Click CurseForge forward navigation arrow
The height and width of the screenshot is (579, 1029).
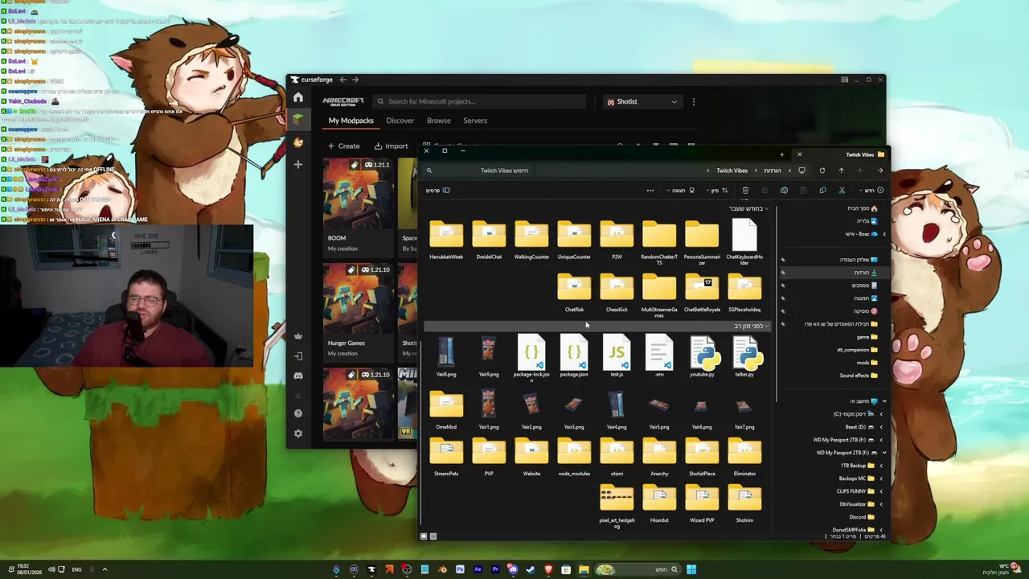pos(355,80)
